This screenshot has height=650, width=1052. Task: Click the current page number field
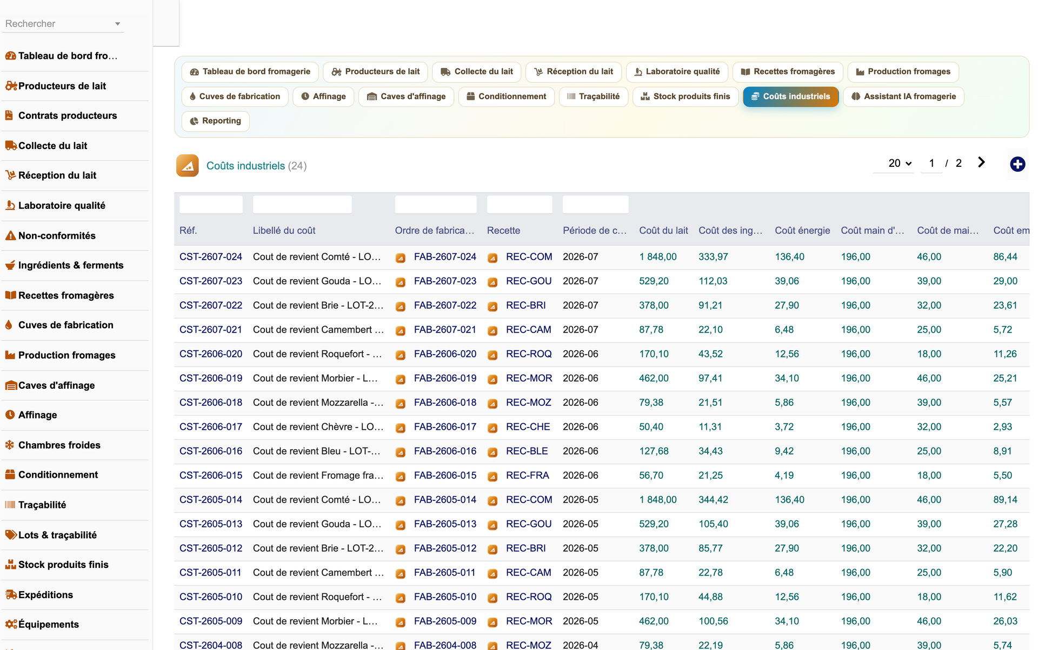point(931,163)
